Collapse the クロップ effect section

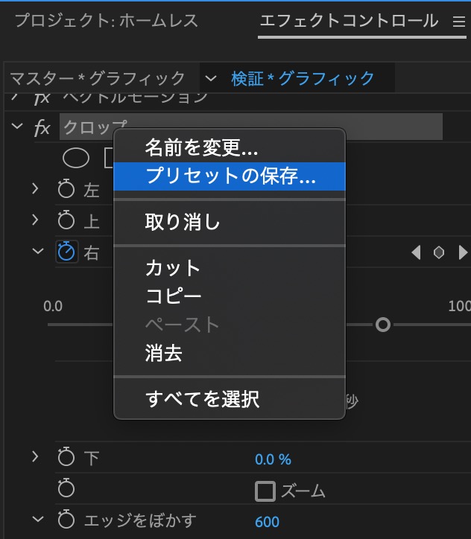click(17, 127)
